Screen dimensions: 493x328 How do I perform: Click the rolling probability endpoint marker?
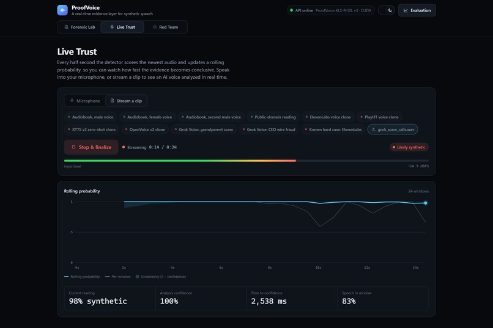point(425,203)
